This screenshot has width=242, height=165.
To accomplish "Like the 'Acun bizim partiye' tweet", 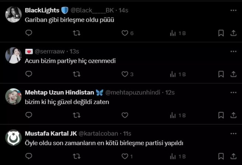I will point(125,74).
